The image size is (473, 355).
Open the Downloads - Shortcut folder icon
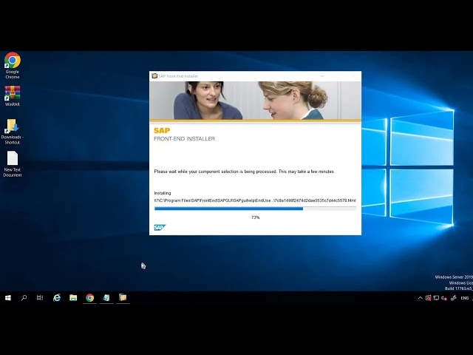coord(13,132)
